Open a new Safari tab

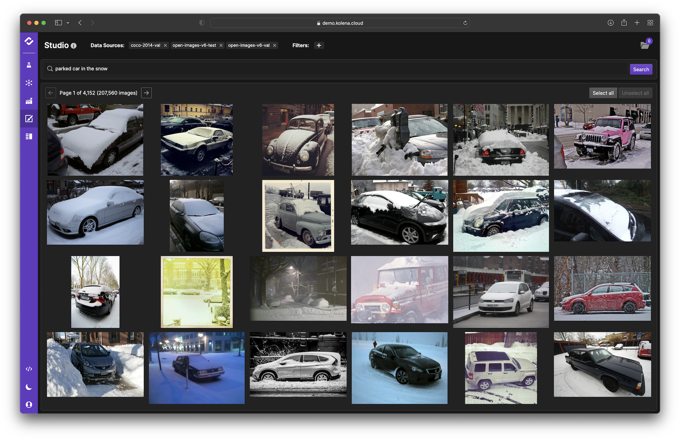tap(637, 23)
